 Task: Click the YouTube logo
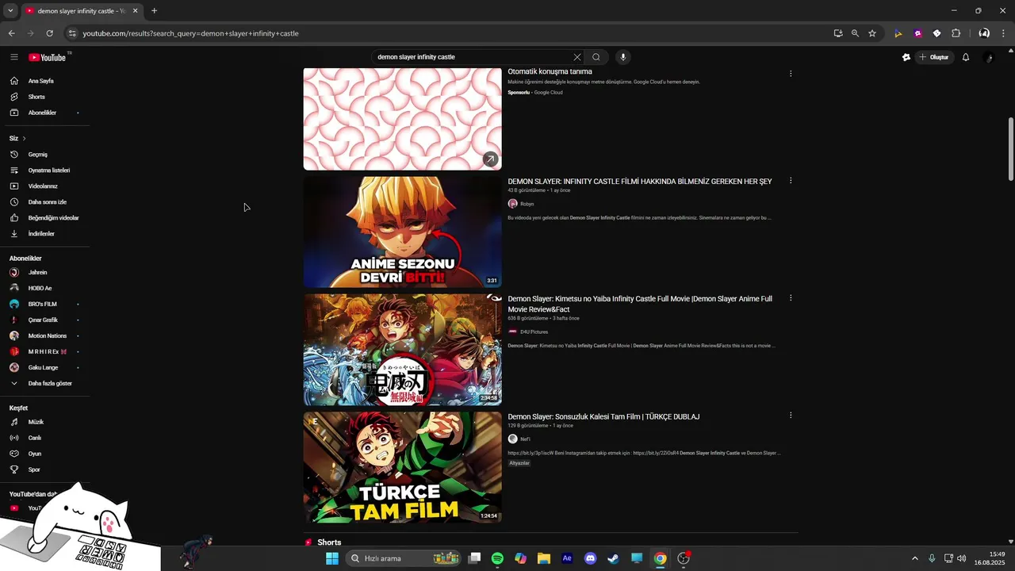48,57
